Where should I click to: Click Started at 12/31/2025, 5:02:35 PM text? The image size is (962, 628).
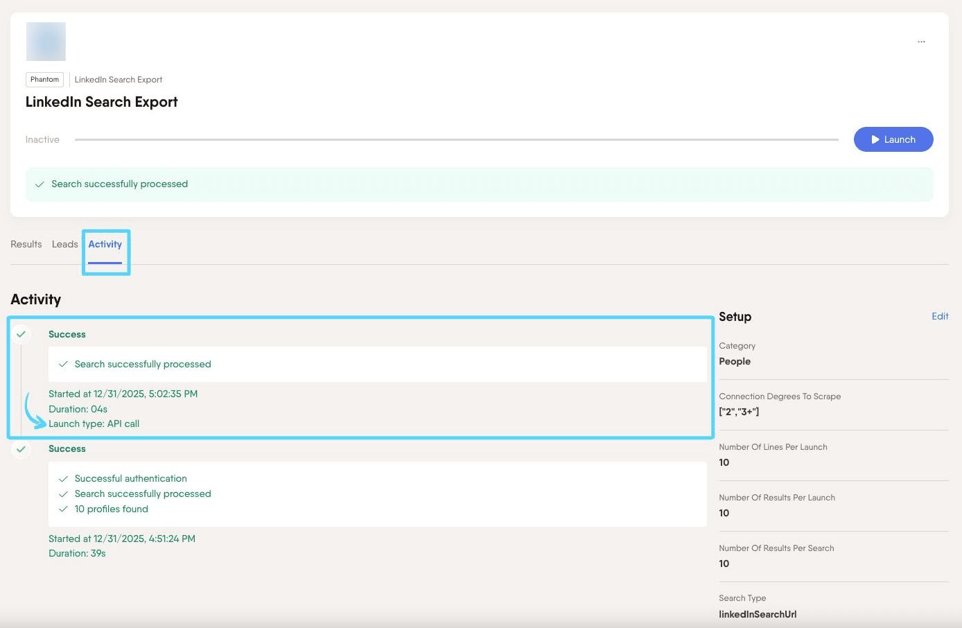[x=123, y=394]
